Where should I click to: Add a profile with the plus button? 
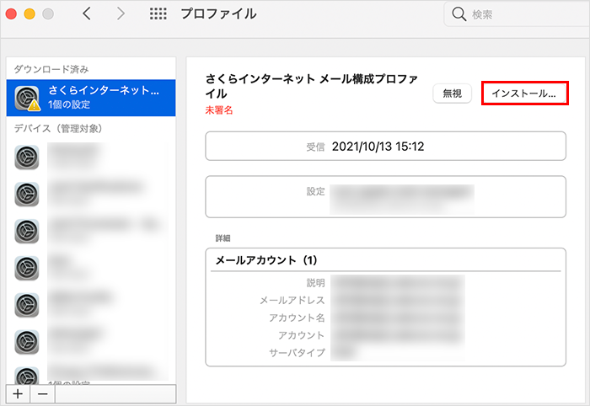17,393
